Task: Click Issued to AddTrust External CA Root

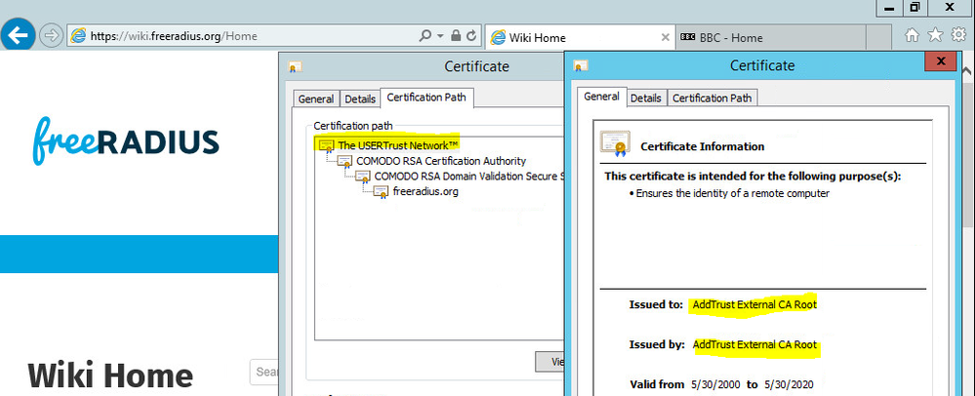Action: (753, 304)
